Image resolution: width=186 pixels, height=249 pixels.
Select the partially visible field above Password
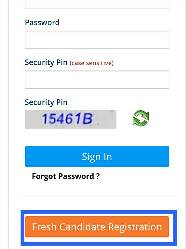[97, 5]
